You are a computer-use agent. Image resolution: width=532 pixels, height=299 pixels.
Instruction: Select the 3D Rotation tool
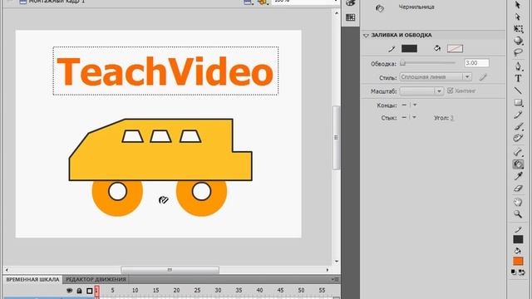click(518, 41)
